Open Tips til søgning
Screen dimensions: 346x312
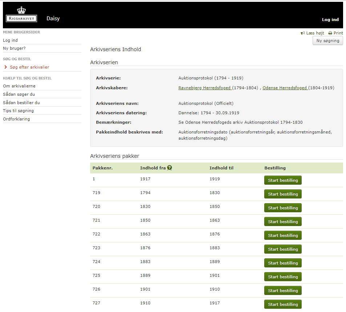18,111
